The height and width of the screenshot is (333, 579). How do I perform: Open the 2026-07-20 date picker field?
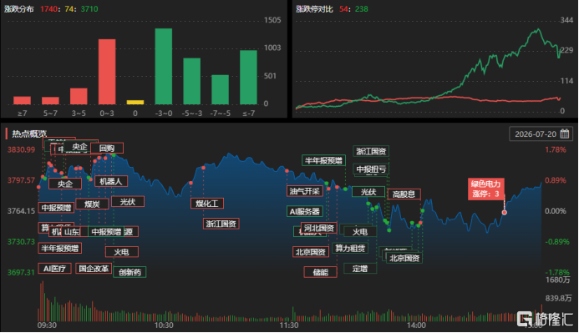click(541, 134)
